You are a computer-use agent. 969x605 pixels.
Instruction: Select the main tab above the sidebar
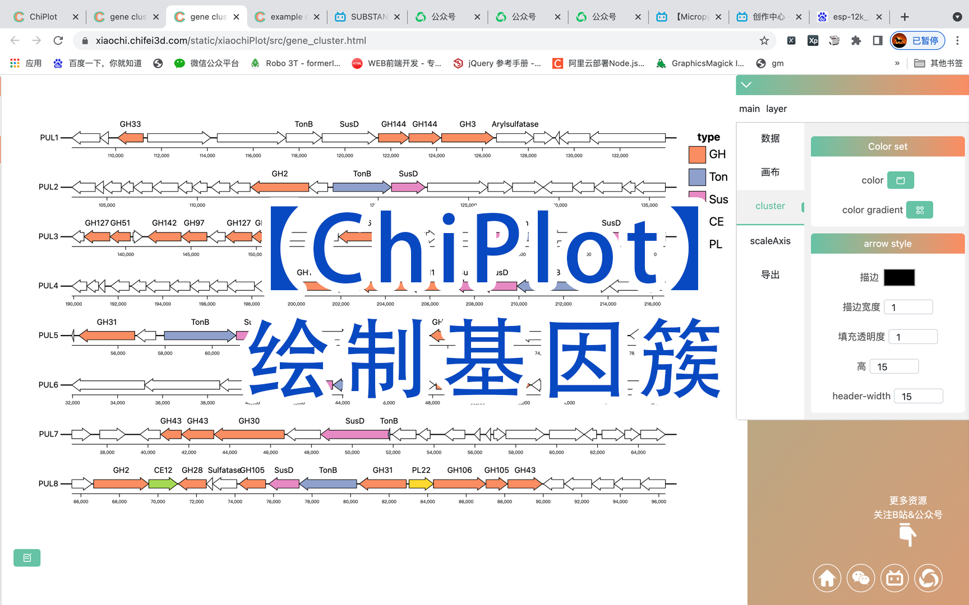click(x=749, y=109)
